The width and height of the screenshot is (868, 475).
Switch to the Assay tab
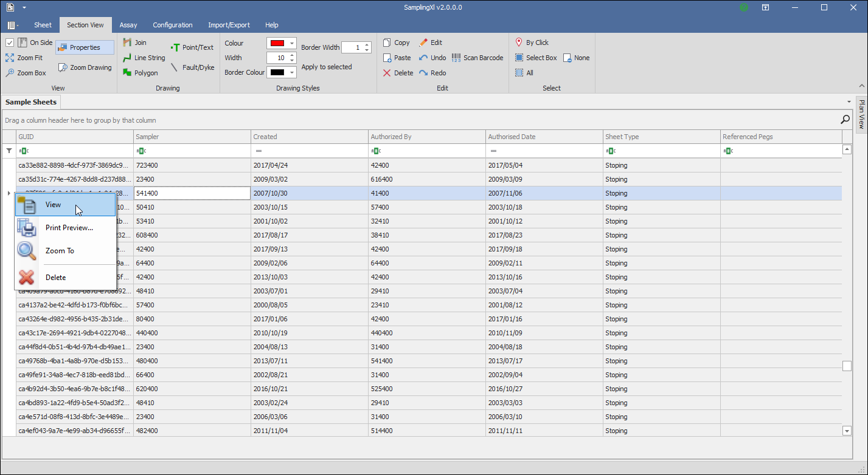pos(128,25)
